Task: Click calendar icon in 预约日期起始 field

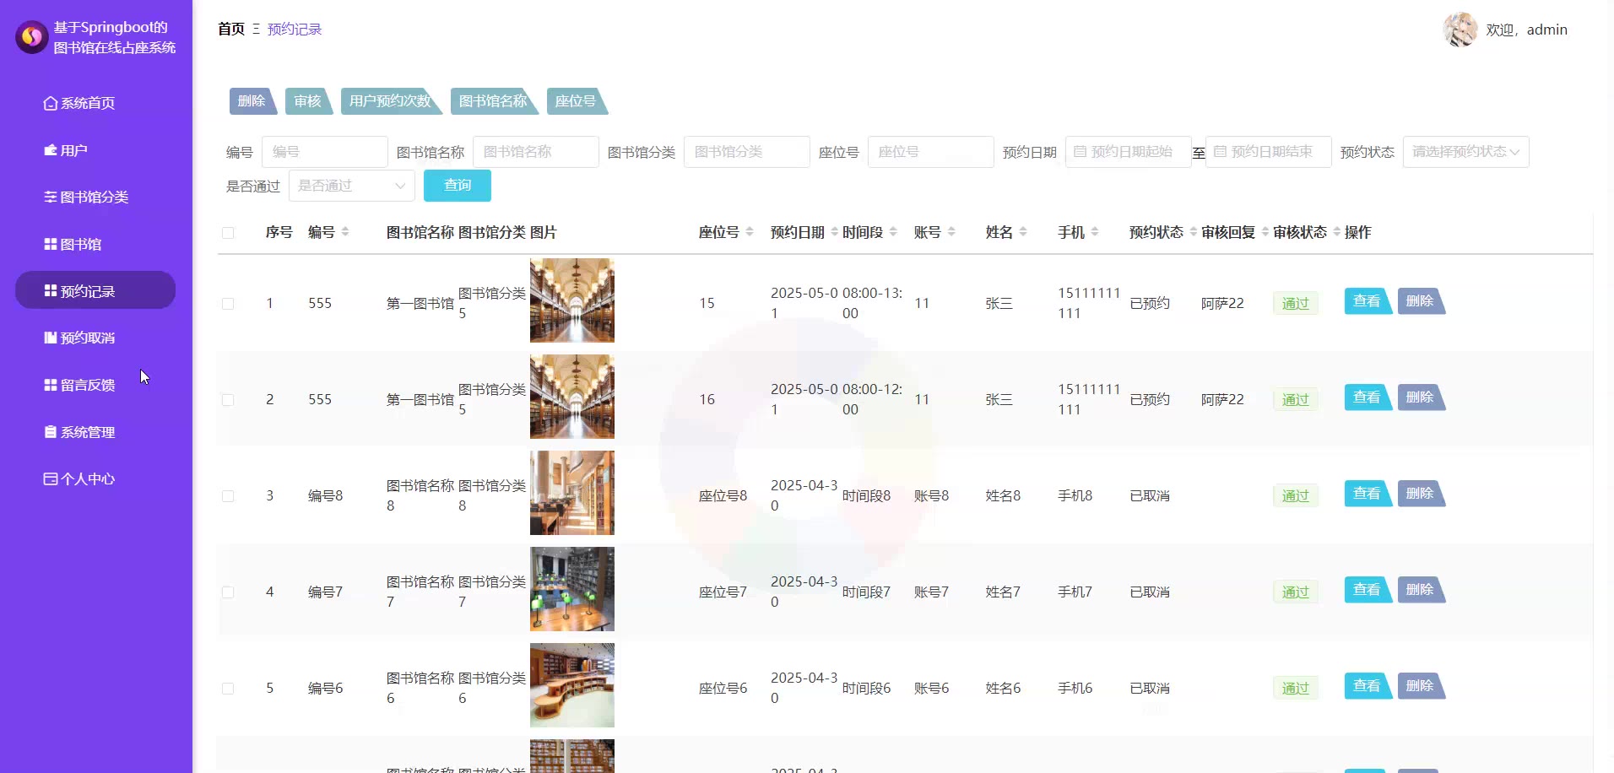Action: [1080, 152]
